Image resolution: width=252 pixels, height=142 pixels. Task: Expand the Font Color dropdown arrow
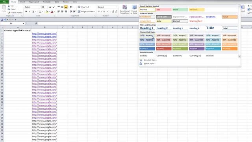[54, 11]
